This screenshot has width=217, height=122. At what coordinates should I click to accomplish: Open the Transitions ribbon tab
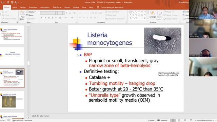point(33,7)
